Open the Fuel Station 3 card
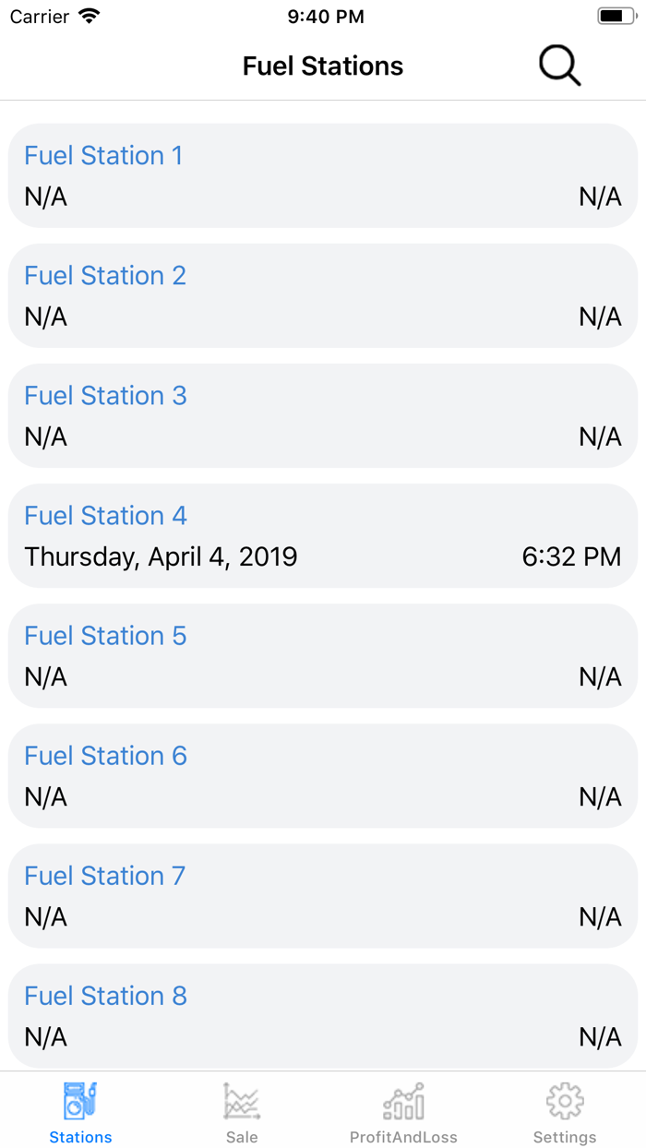Image resolution: width=646 pixels, height=1148 pixels. click(x=323, y=415)
